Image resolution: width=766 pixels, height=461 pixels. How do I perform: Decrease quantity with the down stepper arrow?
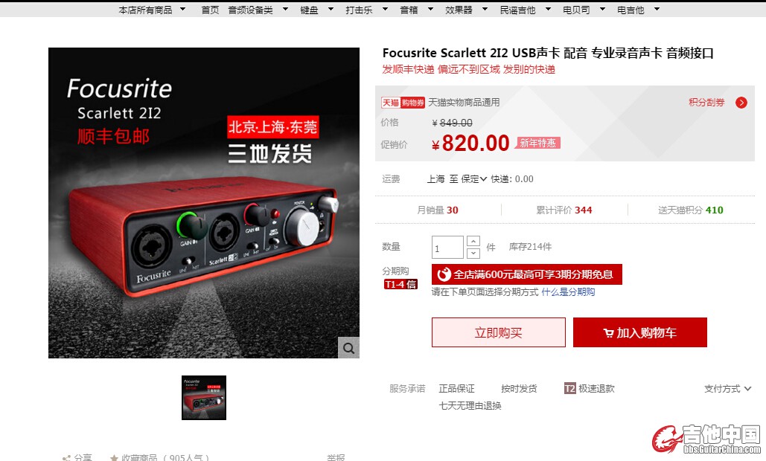click(473, 254)
